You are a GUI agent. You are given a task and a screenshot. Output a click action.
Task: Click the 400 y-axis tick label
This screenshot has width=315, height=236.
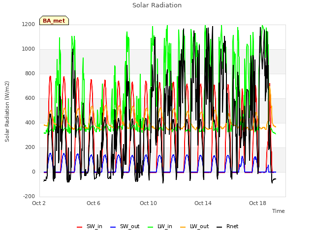[x=30, y=122]
